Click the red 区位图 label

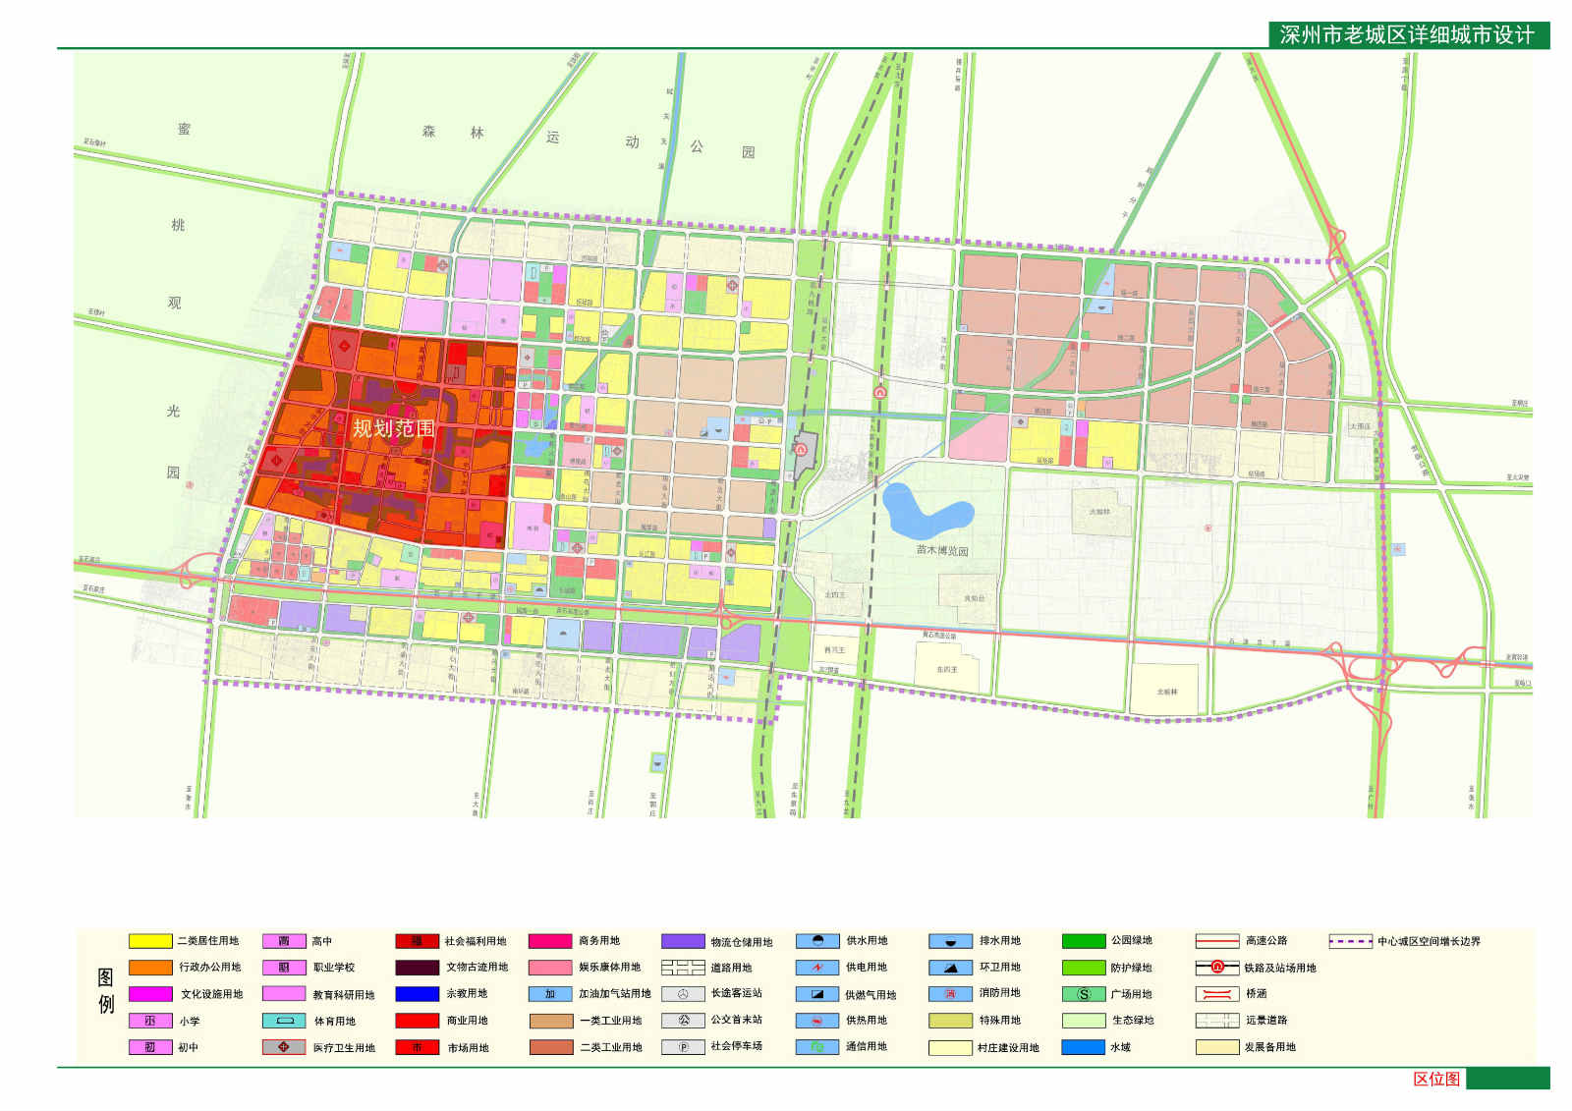1436,1079
